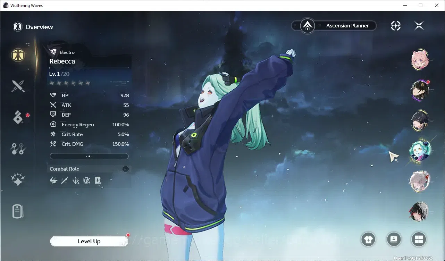Click the target icon beside Ascension Planner
This screenshot has width=445, height=261.
tap(396, 26)
